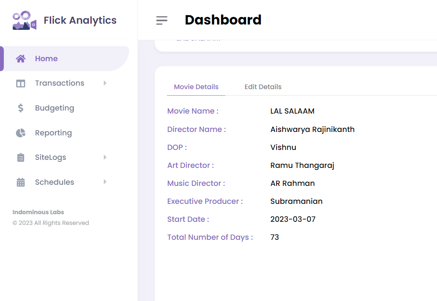Select the SiteLogs clipboard icon
The width and height of the screenshot is (437, 301).
coord(21,158)
